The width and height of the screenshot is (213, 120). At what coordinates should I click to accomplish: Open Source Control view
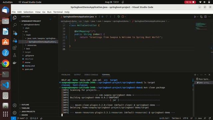pos(15,33)
